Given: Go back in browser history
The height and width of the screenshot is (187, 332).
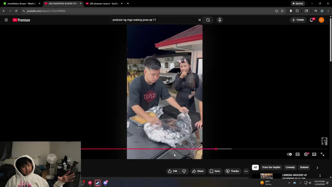Looking at the screenshot, I should [x=4, y=11].
